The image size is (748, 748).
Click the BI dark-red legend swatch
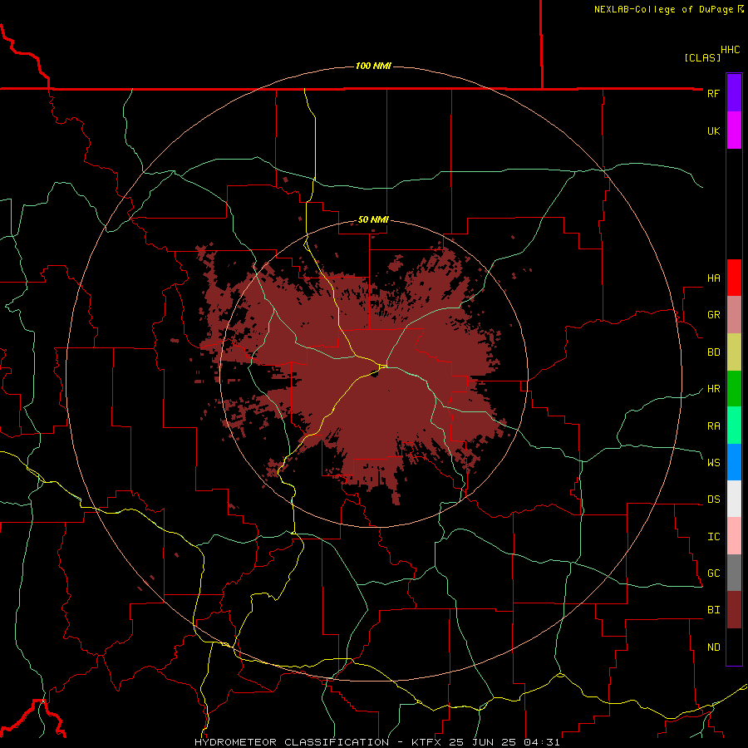tap(734, 610)
